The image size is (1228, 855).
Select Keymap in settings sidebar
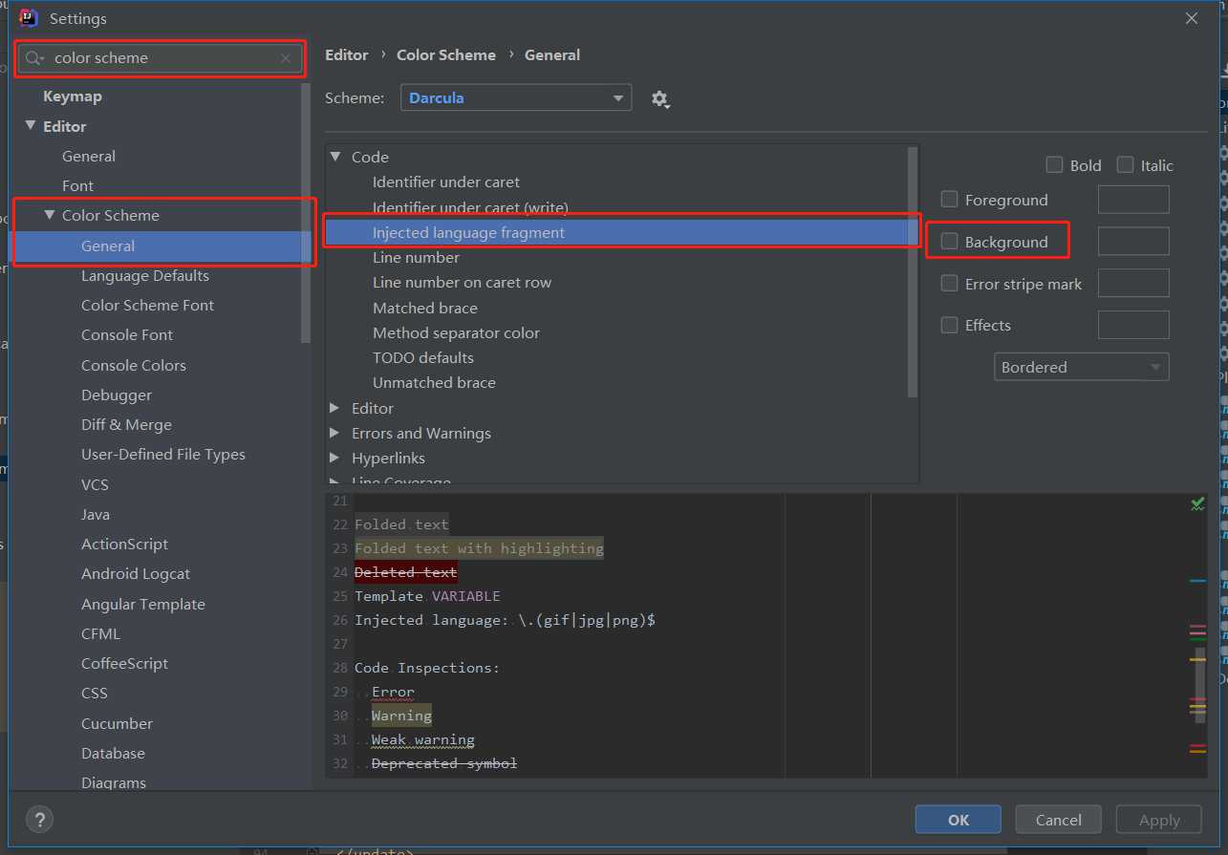tap(73, 96)
